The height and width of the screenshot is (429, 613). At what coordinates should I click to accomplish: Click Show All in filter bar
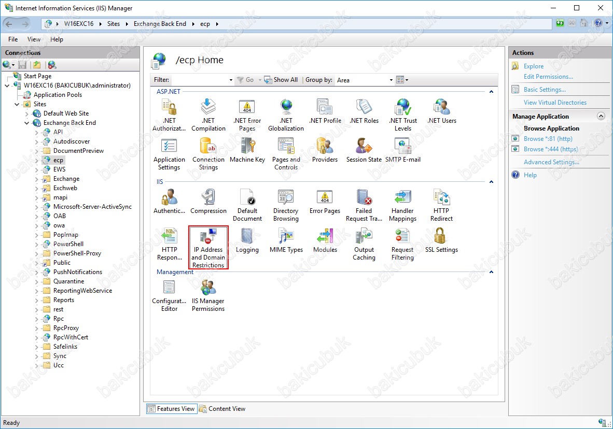pyautogui.click(x=281, y=80)
